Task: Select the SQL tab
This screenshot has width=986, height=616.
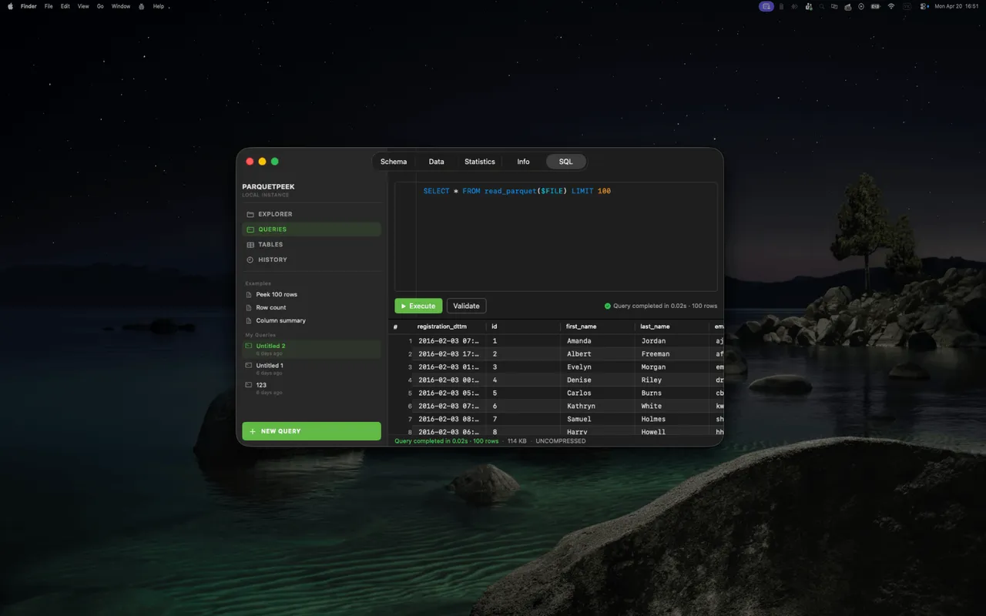Action: point(566,162)
